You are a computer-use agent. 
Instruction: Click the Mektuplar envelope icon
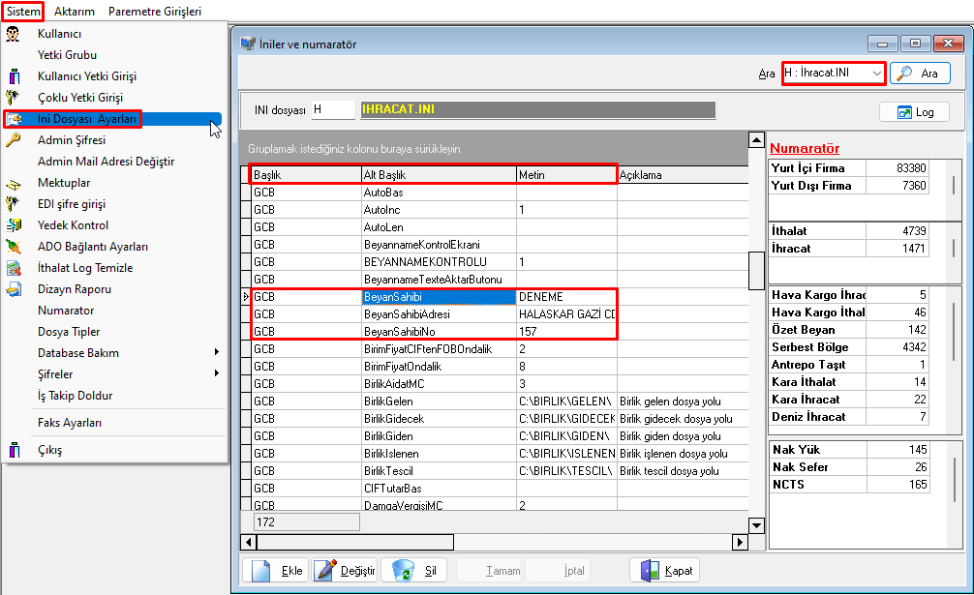point(13,184)
